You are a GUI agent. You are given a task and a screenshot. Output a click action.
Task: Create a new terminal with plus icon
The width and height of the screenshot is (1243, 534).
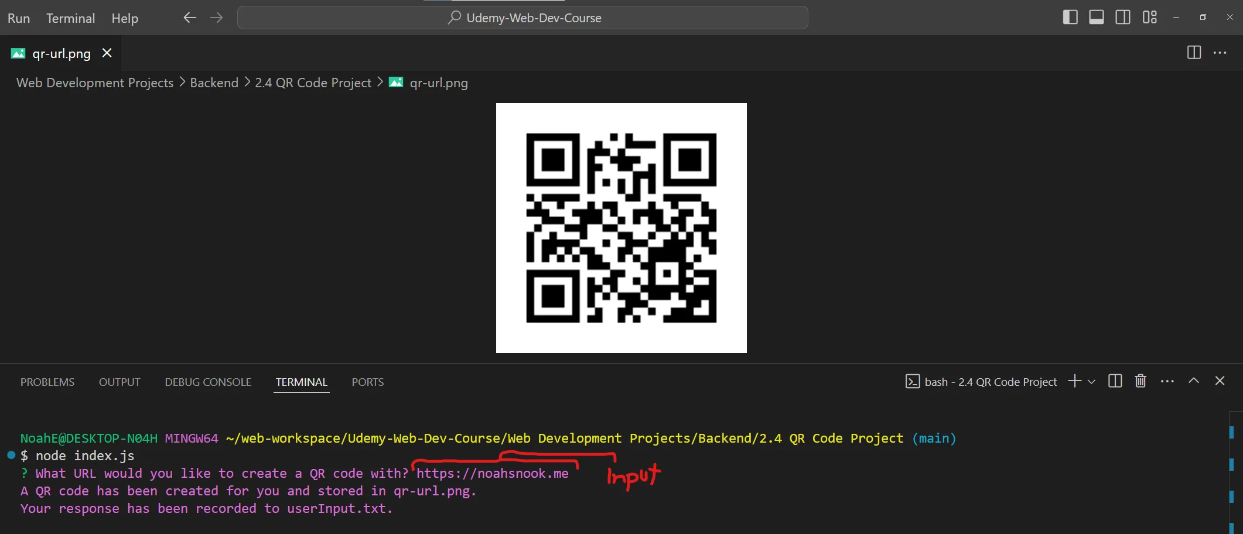(1074, 381)
